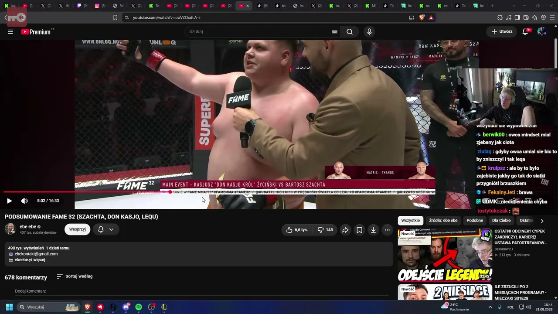Open the ebeebe.yt link in the description

point(24,260)
